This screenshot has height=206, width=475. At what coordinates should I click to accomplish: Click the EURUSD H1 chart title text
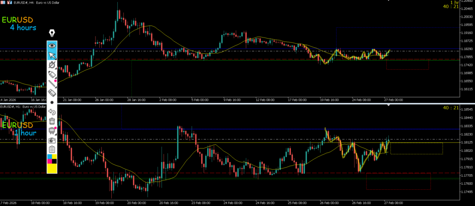[x=23, y=107]
